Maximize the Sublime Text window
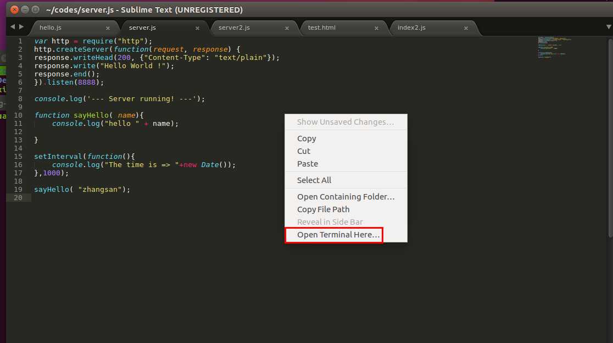613x343 pixels. coord(35,9)
